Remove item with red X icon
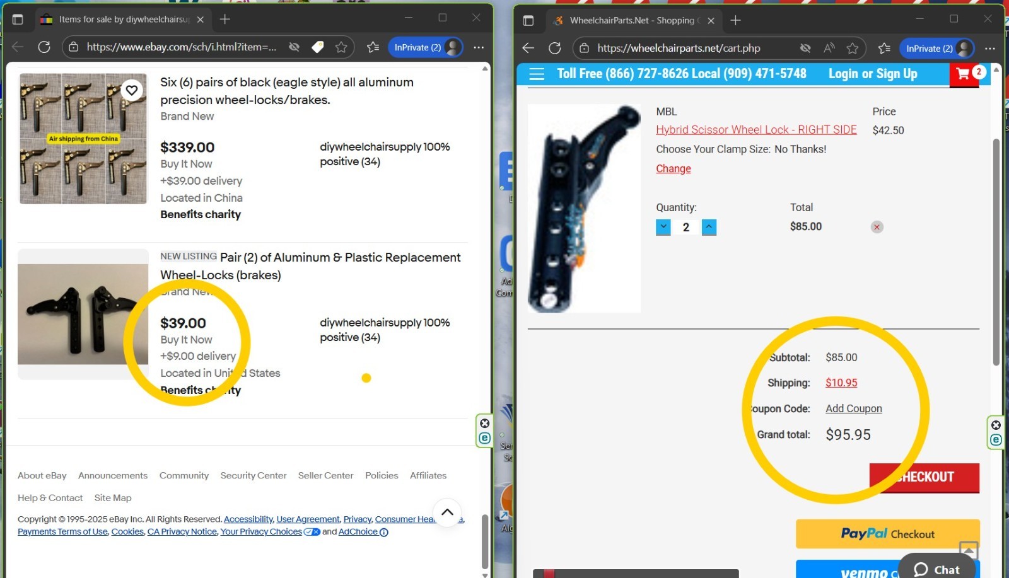 point(877,227)
